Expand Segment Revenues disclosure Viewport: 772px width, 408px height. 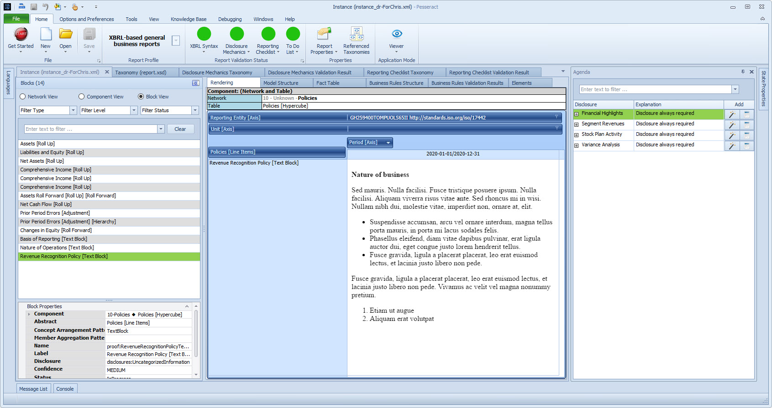tap(577, 124)
